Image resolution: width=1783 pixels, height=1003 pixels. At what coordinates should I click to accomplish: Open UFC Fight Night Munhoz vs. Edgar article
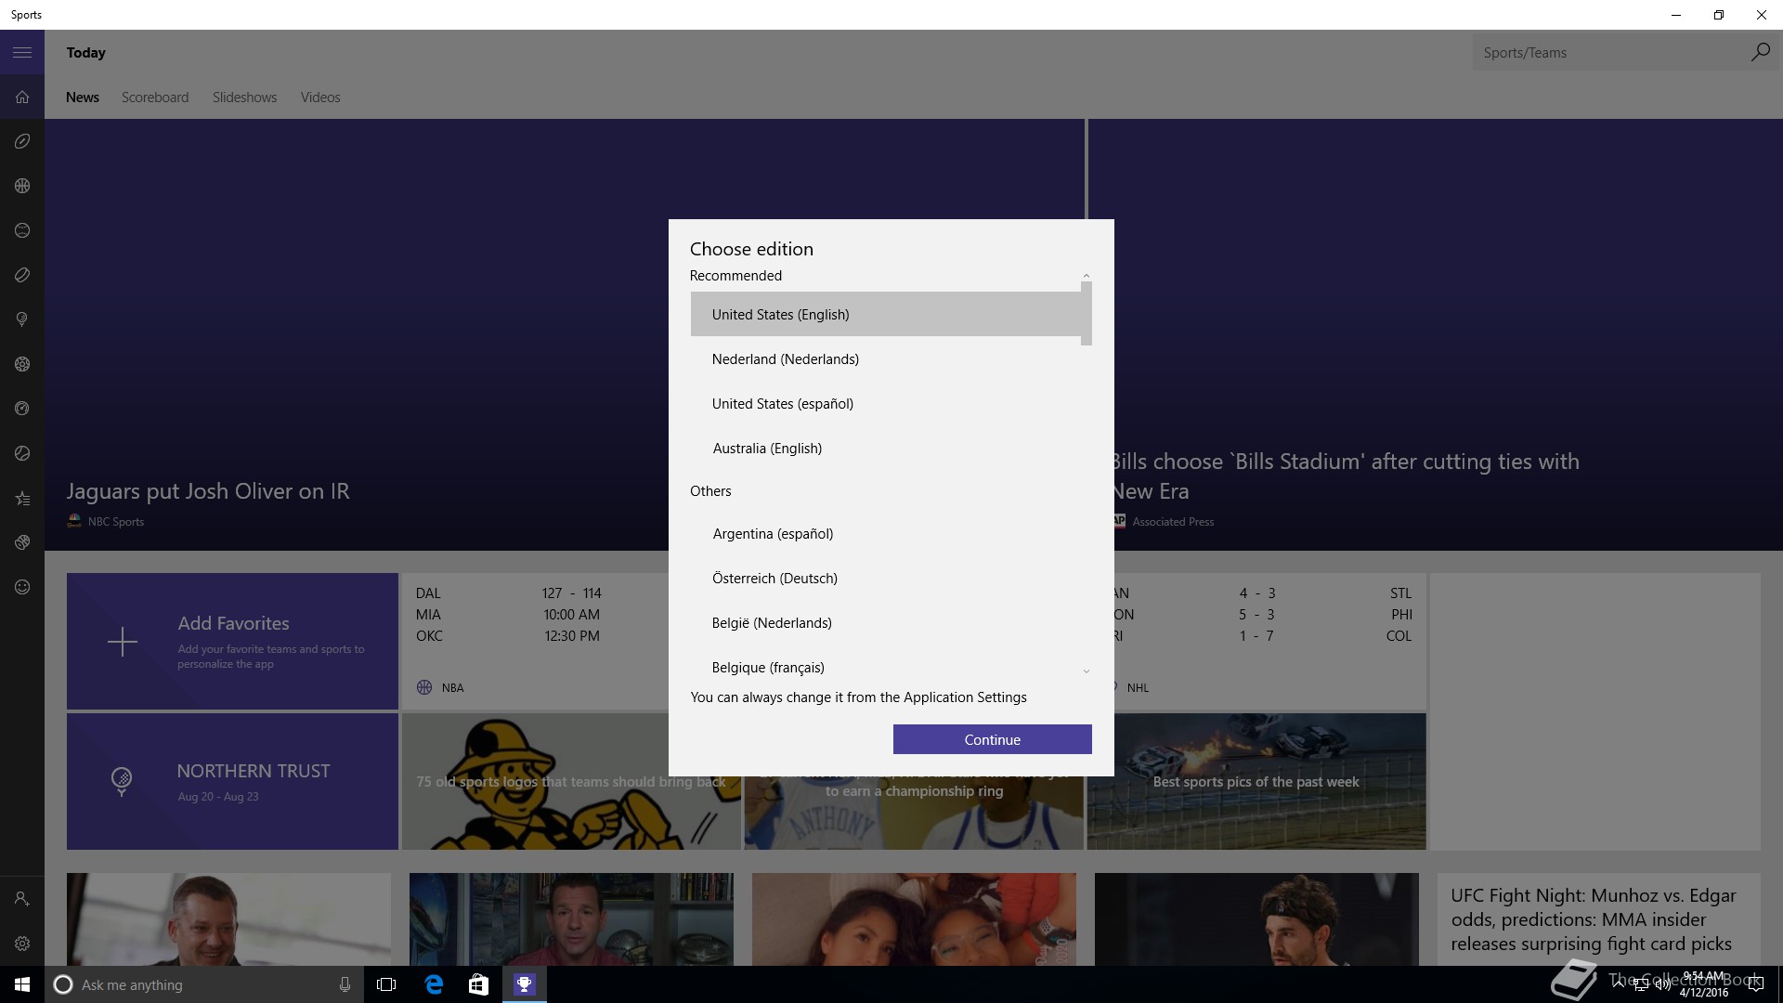[1593, 919]
